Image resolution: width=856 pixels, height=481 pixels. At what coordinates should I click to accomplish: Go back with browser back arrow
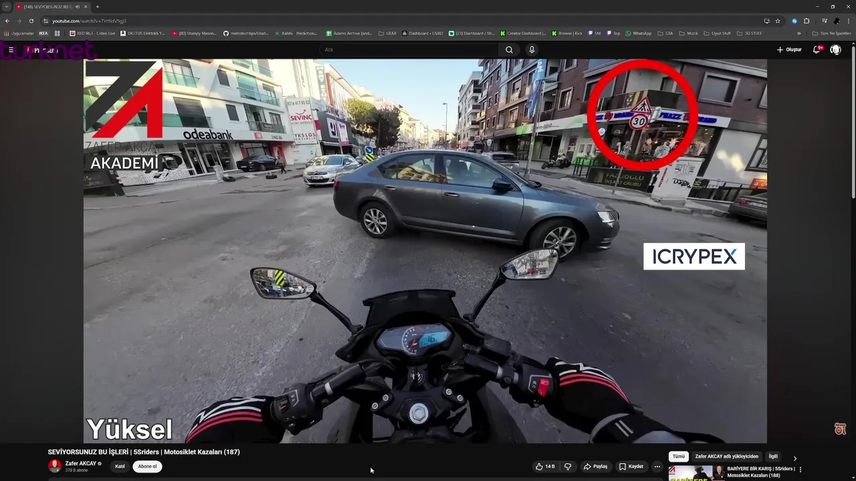coord(7,21)
